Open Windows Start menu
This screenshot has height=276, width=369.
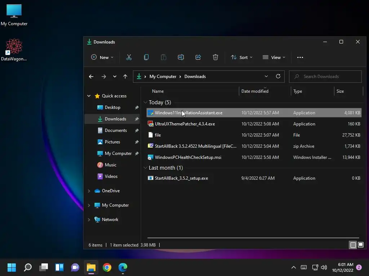point(12,267)
